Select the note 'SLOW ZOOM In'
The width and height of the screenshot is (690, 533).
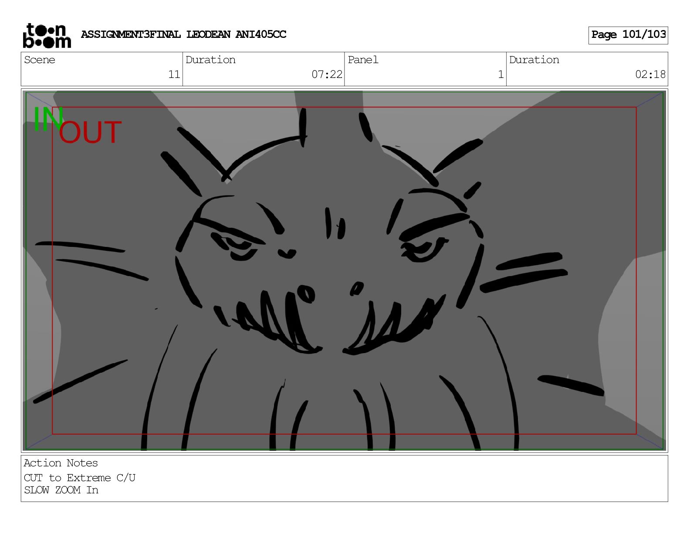point(61,490)
